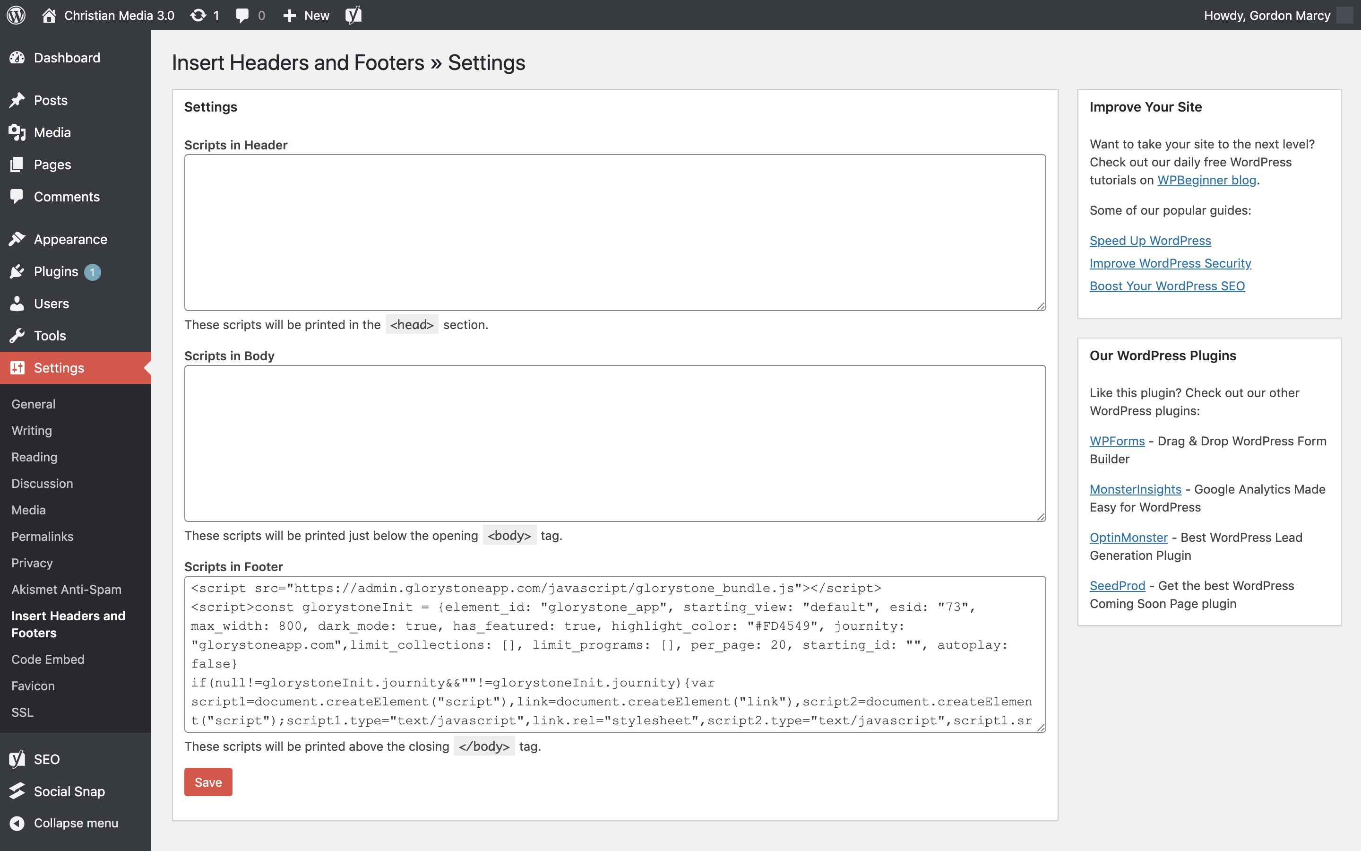This screenshot has height=851, width=1361.
Task: Click the Save button
Action: coord(208,782)
